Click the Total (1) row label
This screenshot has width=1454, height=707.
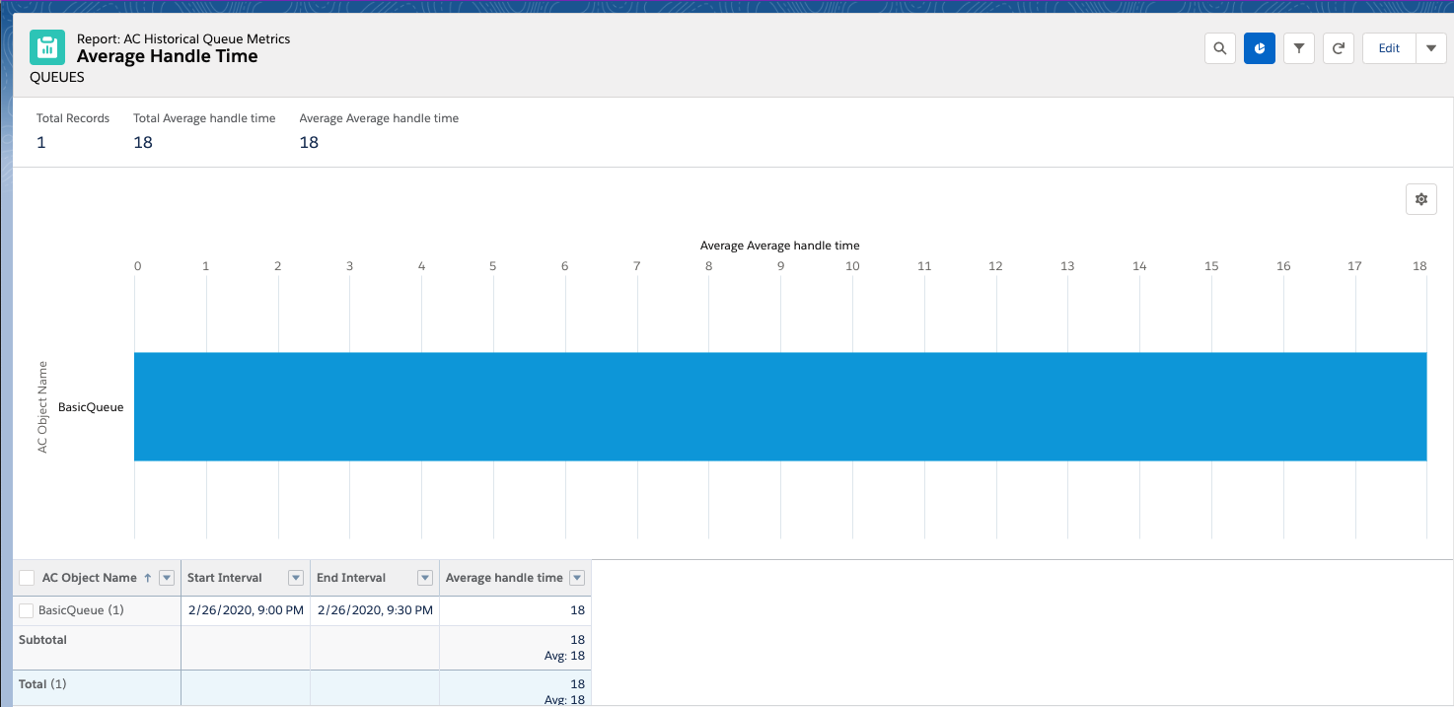42,683
